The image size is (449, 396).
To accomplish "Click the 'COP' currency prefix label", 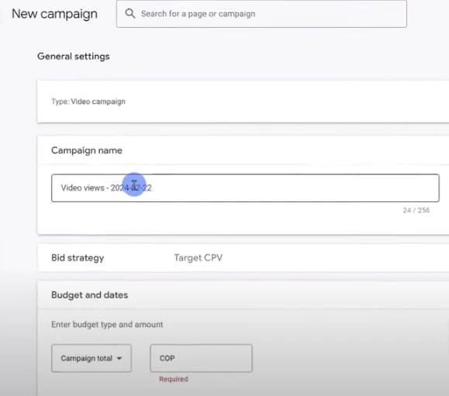I will [167, 358].
